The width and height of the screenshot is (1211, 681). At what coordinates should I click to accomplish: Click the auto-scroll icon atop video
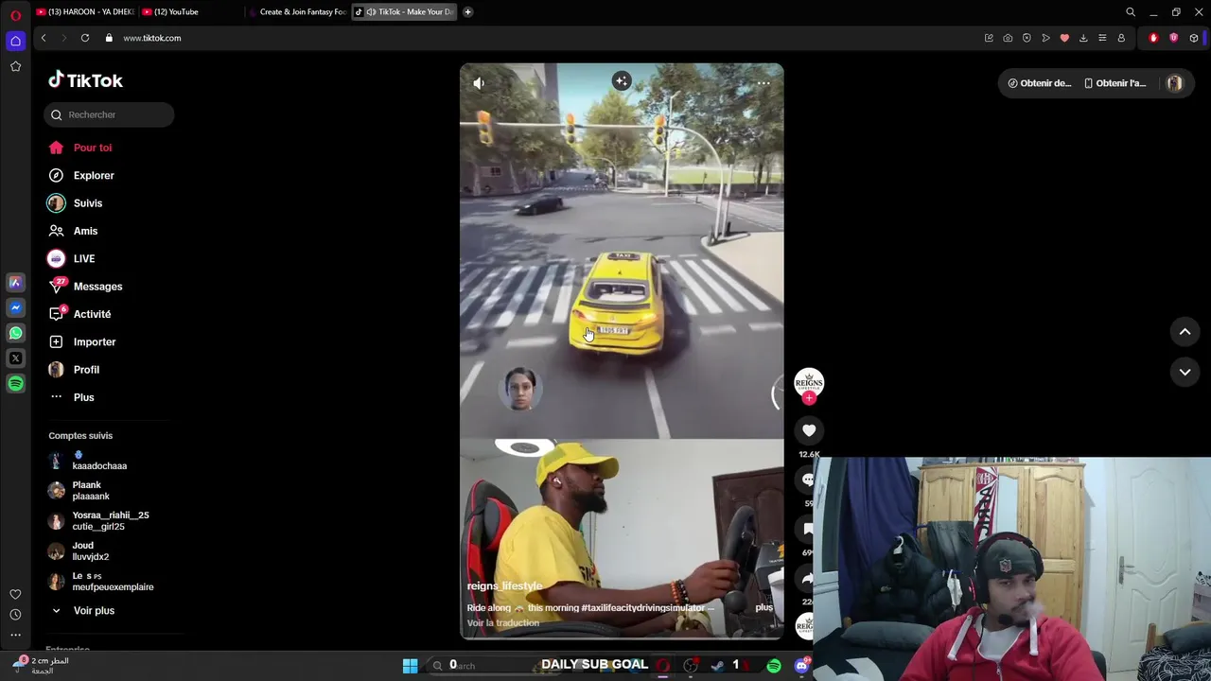622,81
